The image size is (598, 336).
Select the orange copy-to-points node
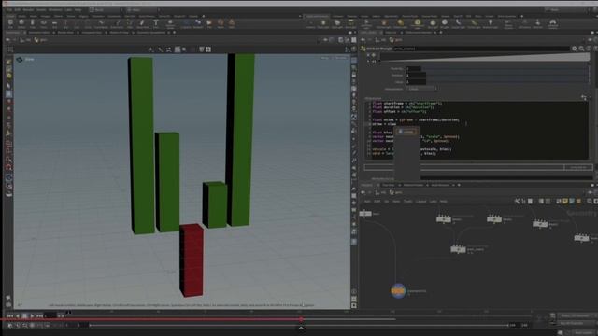(x=398, y=290)
